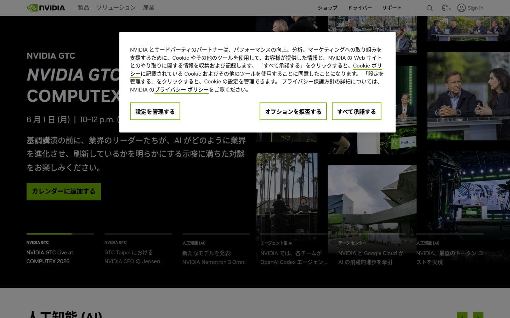Open the サポート link in header
Image resolution: width=510 pixels, height=318 pixels.
[x=392, y=8]
